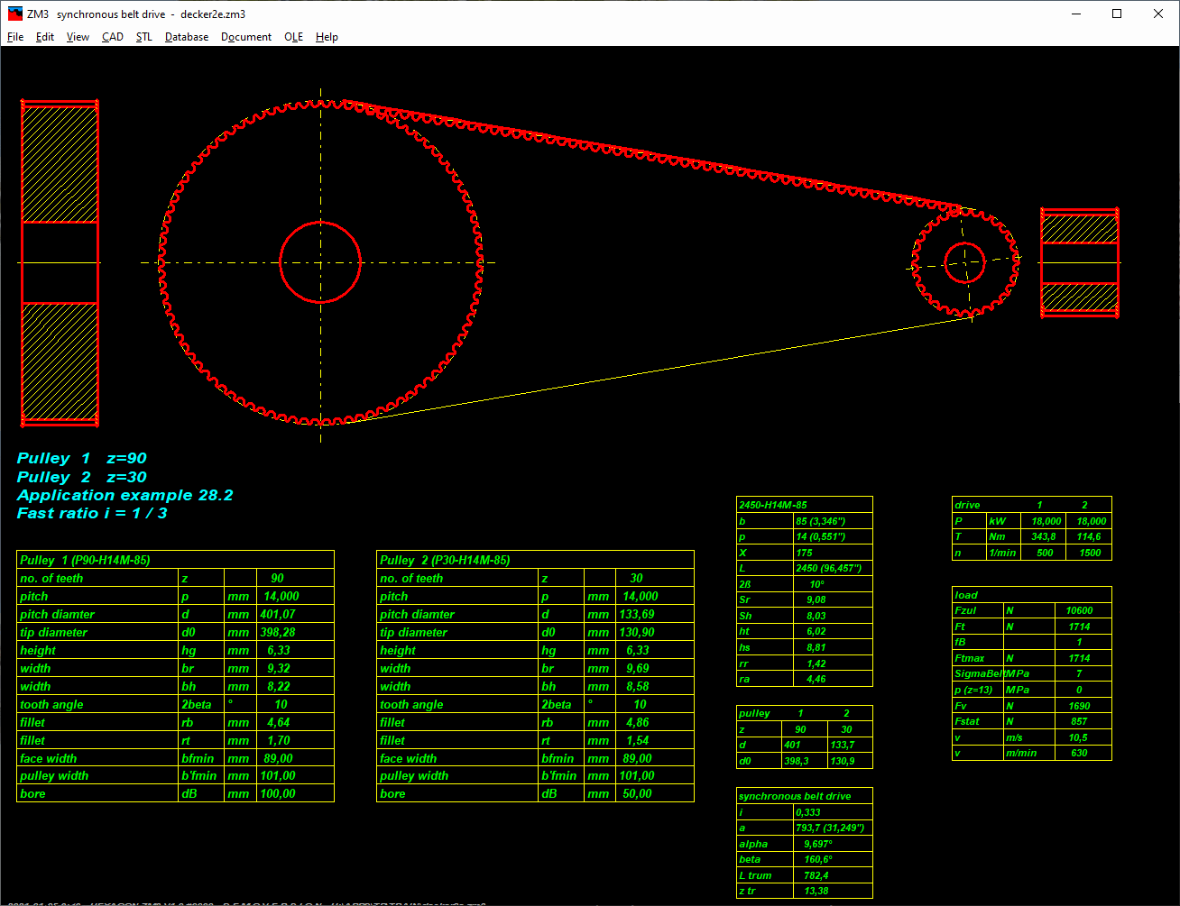Screen dimensions: 1180x906
Task: Close the ZM3 window
Action: tap(1158, 14)
